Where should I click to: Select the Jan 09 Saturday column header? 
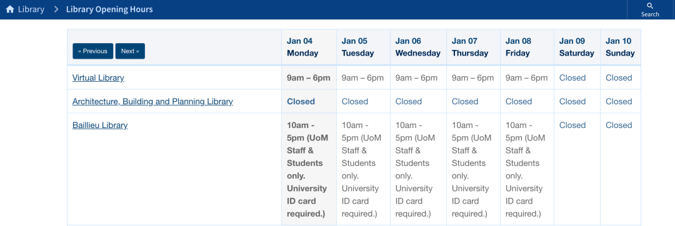(576, 47)
